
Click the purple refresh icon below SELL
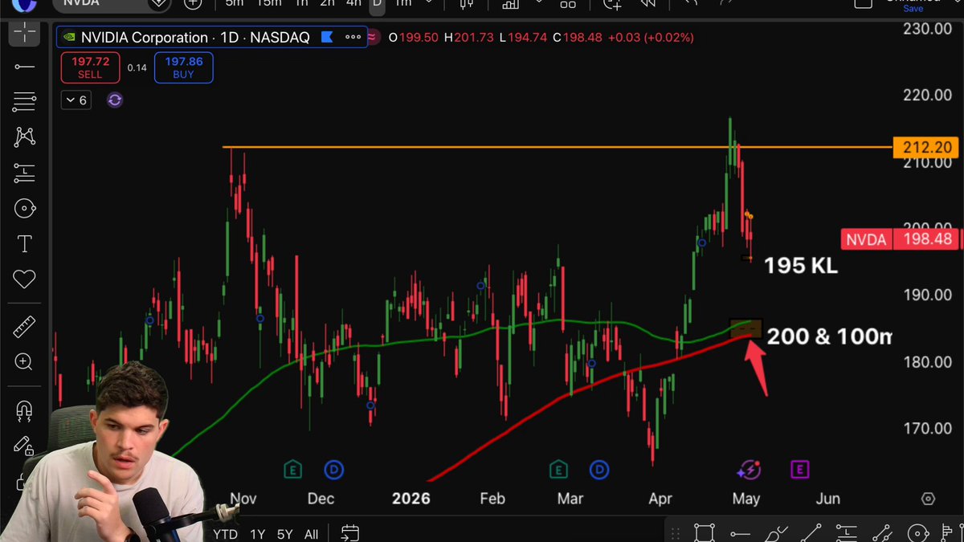115,100
